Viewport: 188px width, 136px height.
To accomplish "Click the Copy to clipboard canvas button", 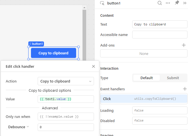I will 54,53.
